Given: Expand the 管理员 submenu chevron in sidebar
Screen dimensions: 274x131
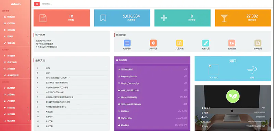Looking at the screenshot, I should coord(28,37).
